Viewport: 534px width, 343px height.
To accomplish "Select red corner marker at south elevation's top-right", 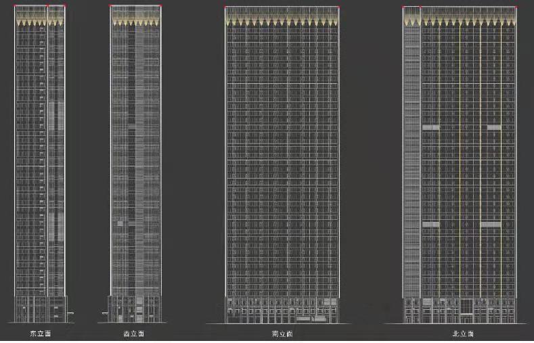I will tap(338, 7).
